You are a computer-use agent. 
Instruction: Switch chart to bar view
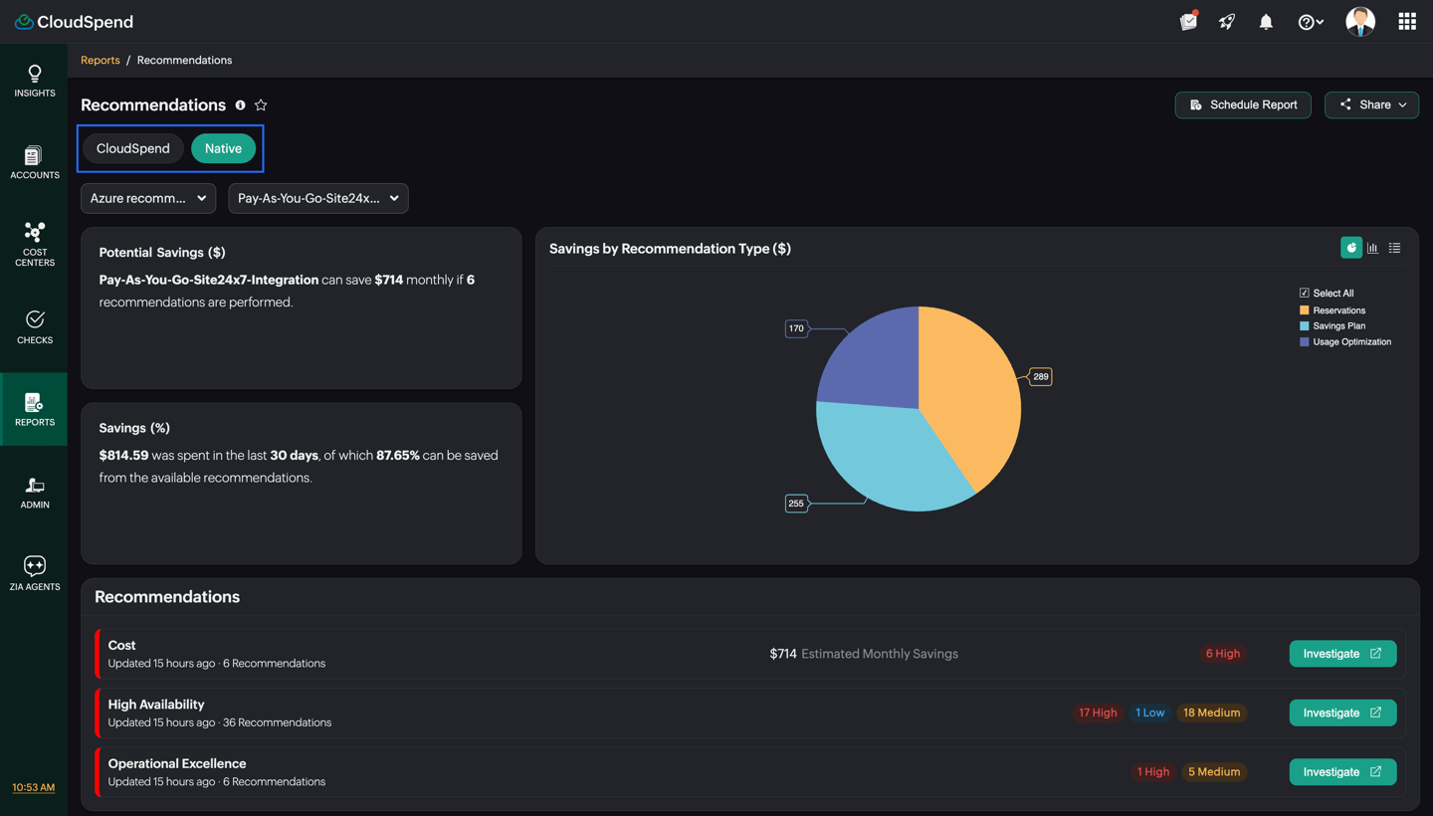point(1373,248)
